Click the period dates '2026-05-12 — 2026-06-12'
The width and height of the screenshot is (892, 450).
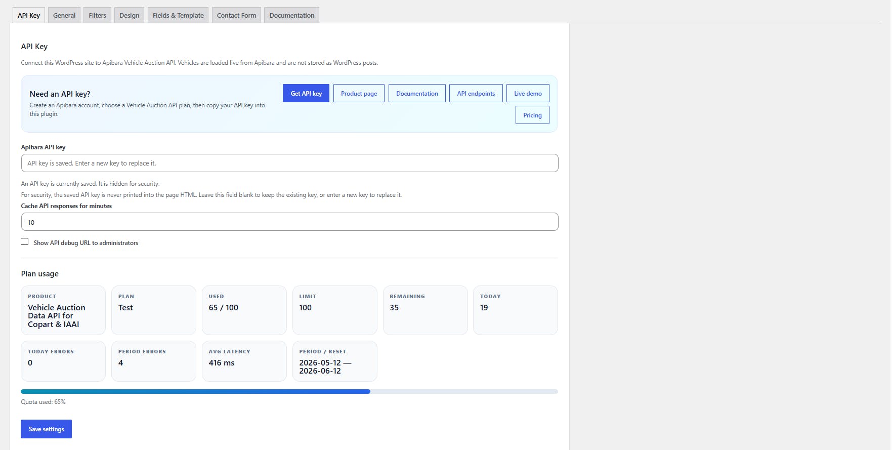click(x=325, y=367)
